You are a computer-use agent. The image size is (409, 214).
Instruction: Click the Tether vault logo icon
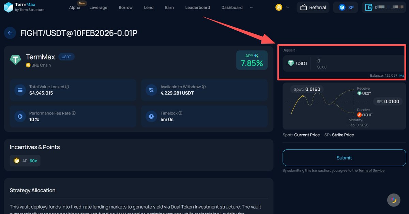coord(16,60)
